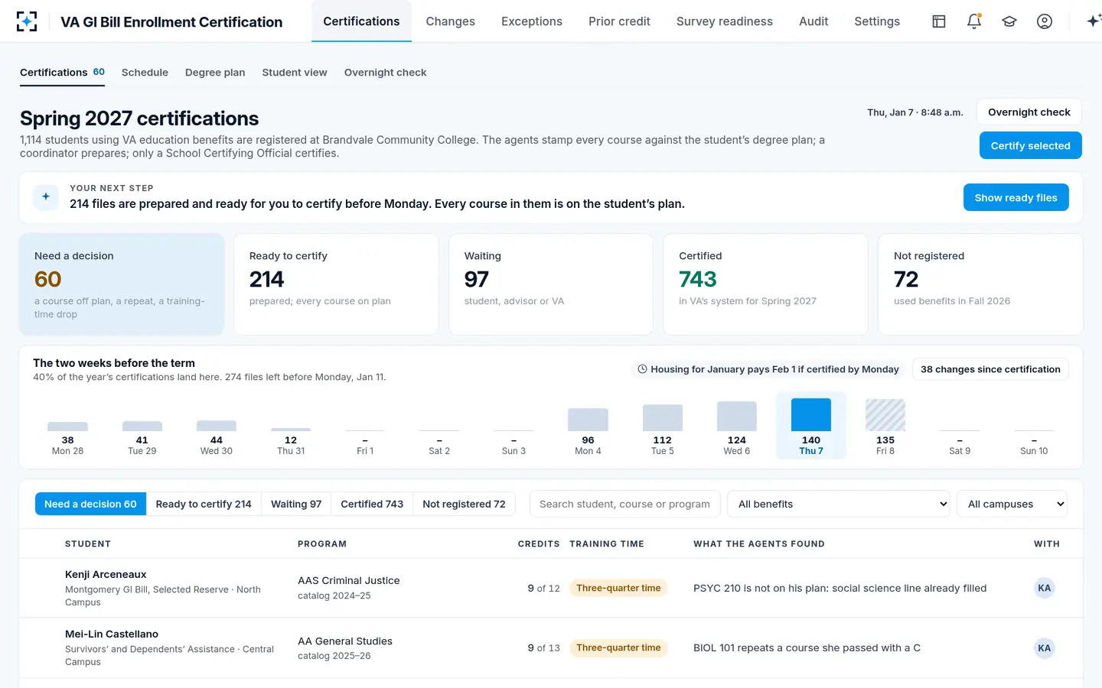Focus the search student, course or program field
This screenshot has height=688, width=1102.
click(x=624, y=504)
